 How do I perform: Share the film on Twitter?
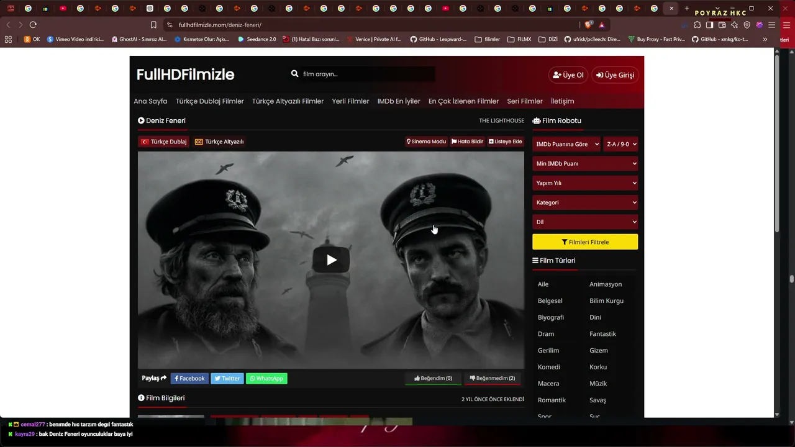click(x=227, y=378)
